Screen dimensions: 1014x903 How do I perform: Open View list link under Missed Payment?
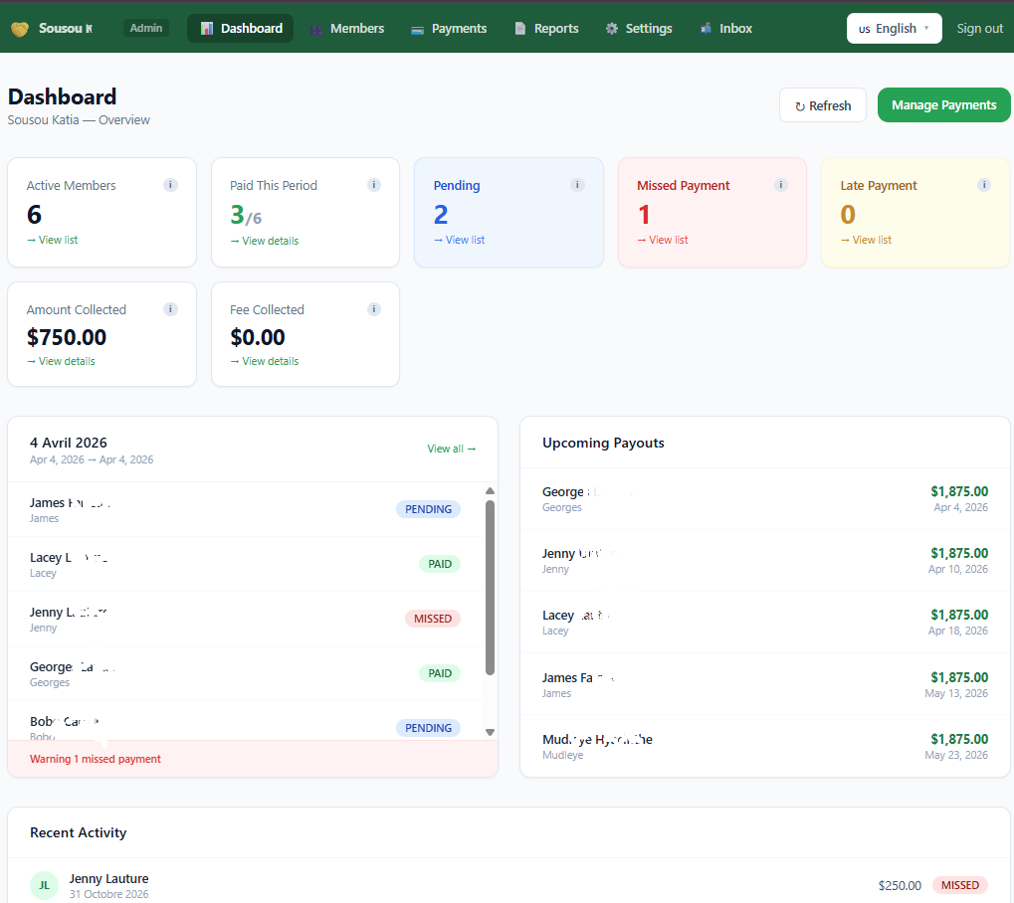pyautogui.click(x=663, y=240)
